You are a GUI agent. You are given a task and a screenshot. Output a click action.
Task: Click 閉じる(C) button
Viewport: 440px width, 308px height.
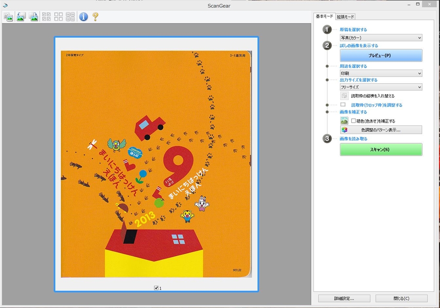click(401, 299)
